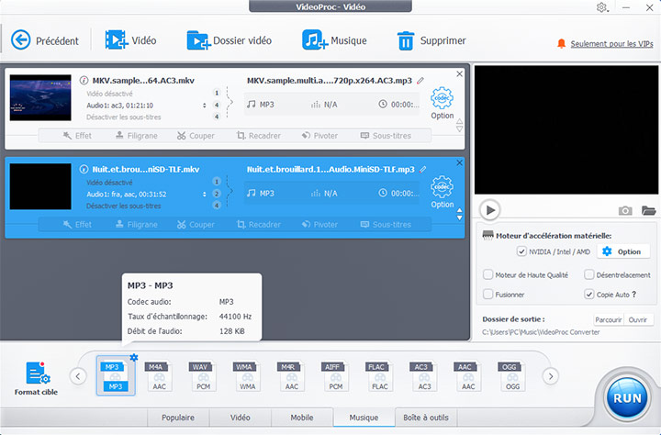The width and height of the screenshot is (661, 435).
Task: Choose the WAV PCM format
Action: pyautogui.click(x=203, y=376)
